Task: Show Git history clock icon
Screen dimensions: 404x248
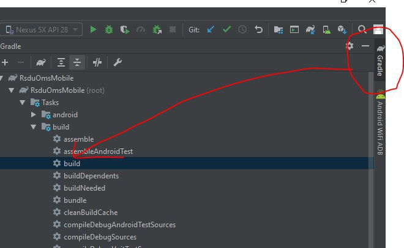Action: (x=242, y=29)
